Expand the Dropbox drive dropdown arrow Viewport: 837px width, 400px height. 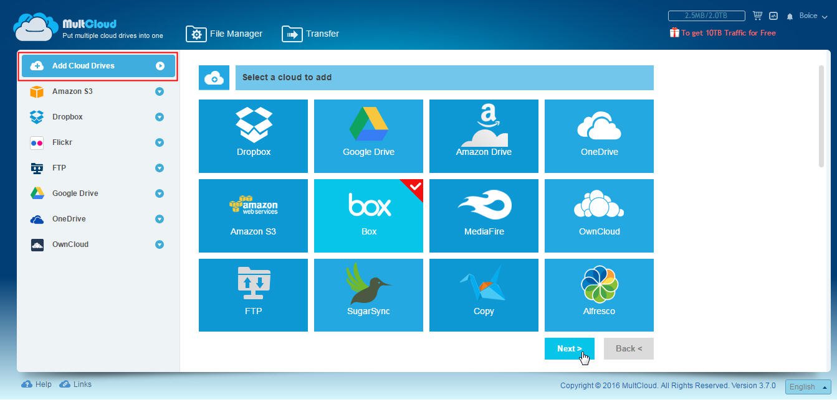coord(160,117)
